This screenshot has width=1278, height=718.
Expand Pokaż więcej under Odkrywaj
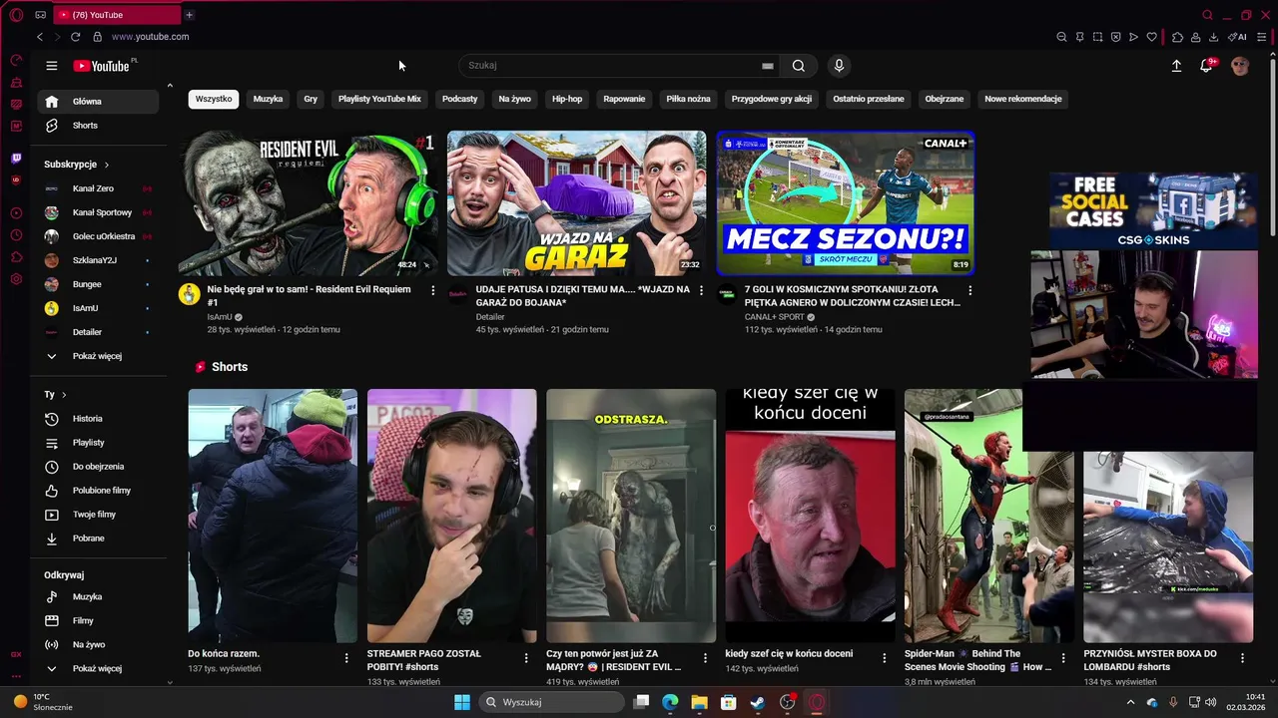click(x=98, y=668)
